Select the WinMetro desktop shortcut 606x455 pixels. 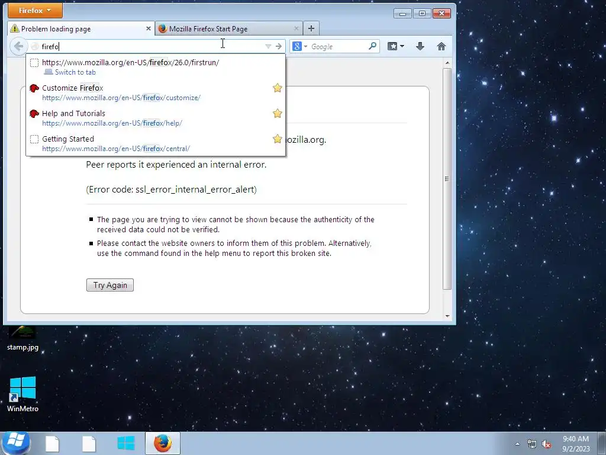click(x=23, y=394)
